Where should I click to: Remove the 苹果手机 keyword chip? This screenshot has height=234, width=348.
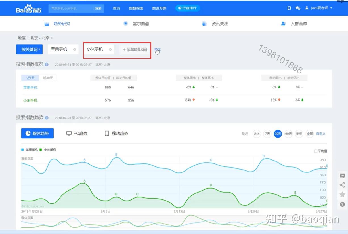point(74,49)
